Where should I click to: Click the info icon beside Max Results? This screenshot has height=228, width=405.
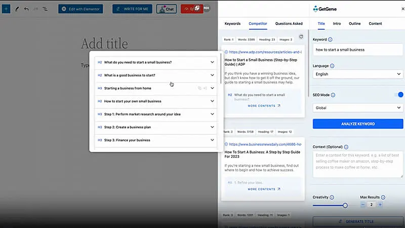383,197
